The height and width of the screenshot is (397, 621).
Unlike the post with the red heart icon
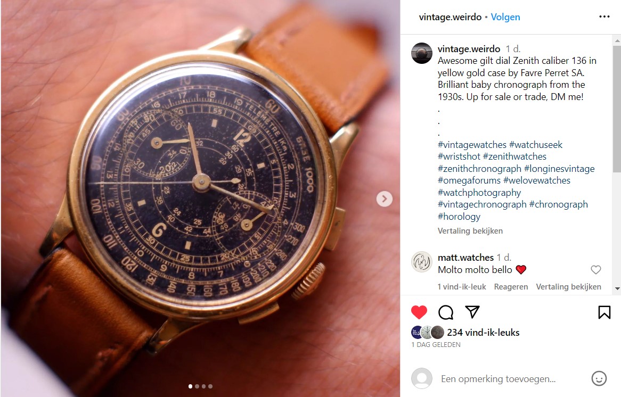[419, 312]
